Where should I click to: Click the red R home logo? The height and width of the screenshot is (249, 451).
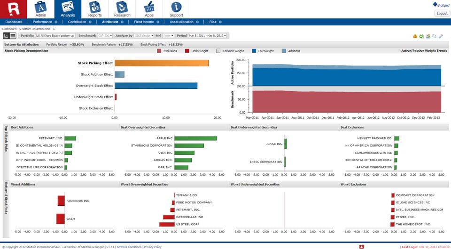[13, 8]
